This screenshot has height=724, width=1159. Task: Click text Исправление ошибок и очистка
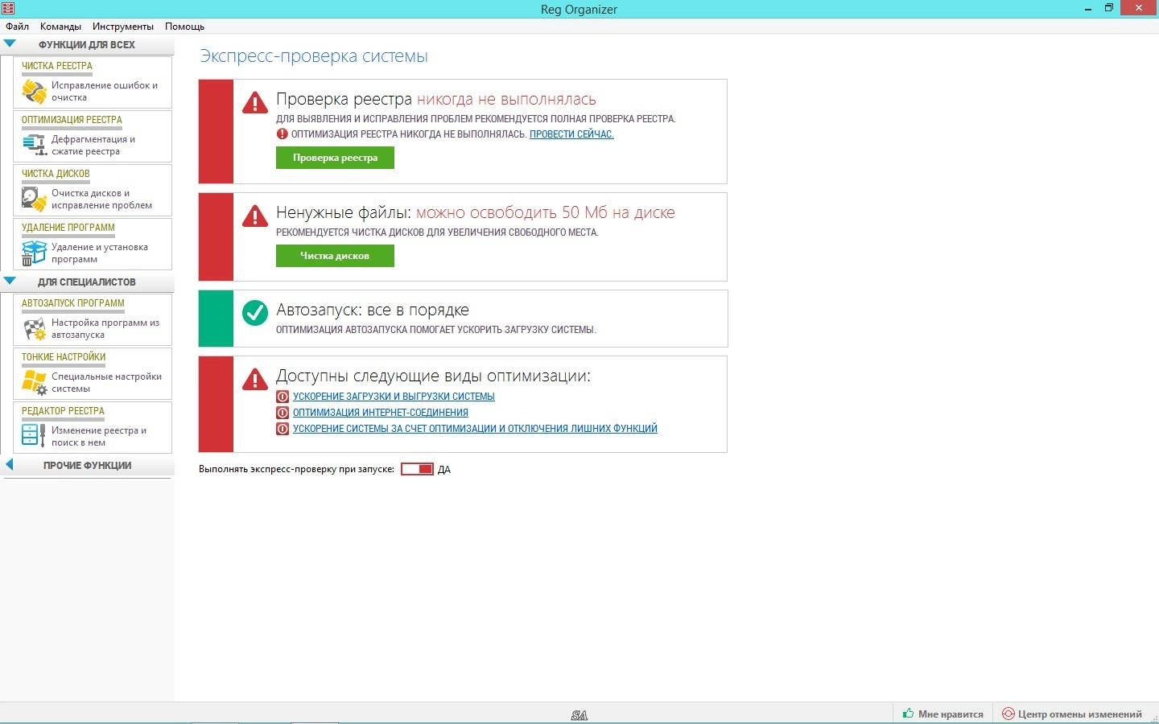point(105,91)
